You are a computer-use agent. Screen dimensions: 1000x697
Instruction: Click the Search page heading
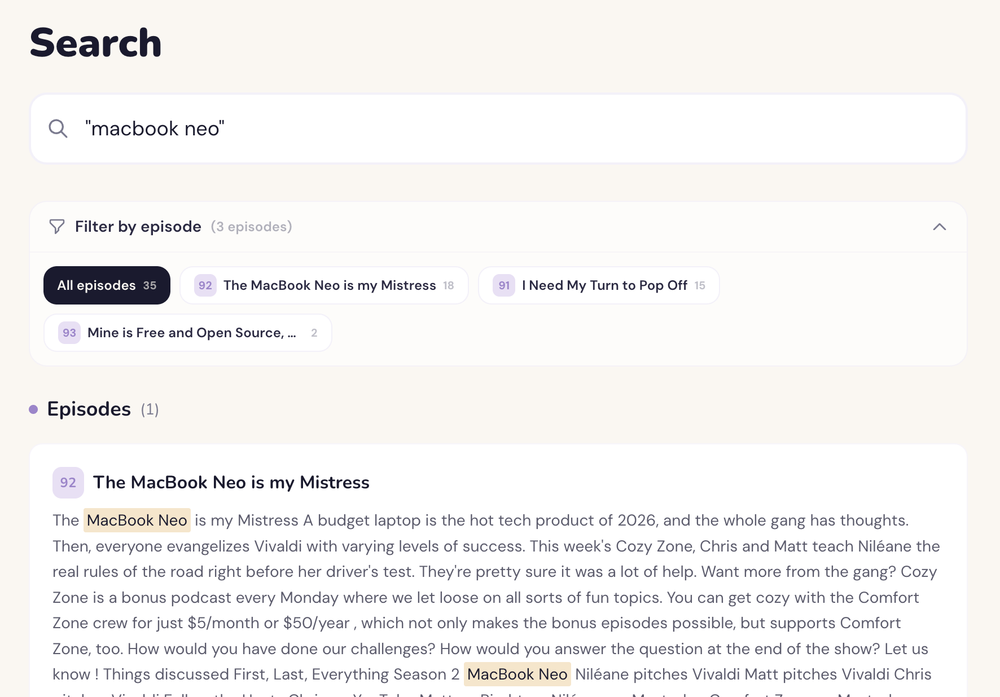pos(96,43)
